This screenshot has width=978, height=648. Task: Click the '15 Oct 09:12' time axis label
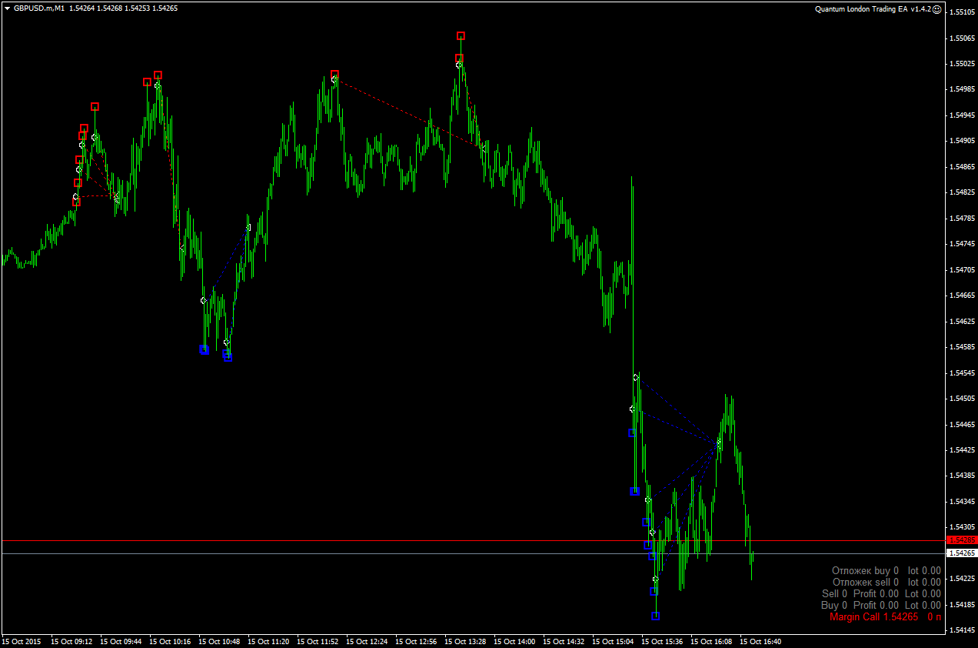[71, 641]
